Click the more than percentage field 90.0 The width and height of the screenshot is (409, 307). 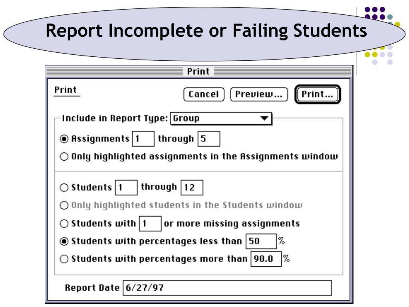[266, 259]
